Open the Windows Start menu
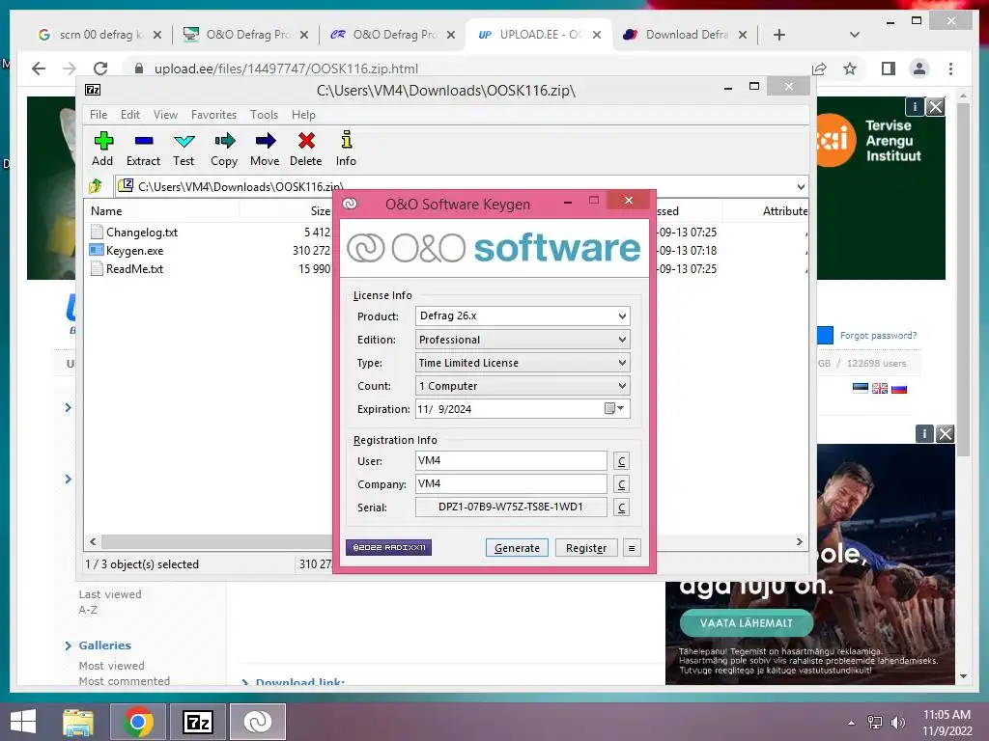The height and width of the screenshot is (741, 989). click(x=23, y=722)
